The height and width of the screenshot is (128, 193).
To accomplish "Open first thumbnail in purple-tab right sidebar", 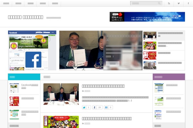I will [x=159, y=88].
